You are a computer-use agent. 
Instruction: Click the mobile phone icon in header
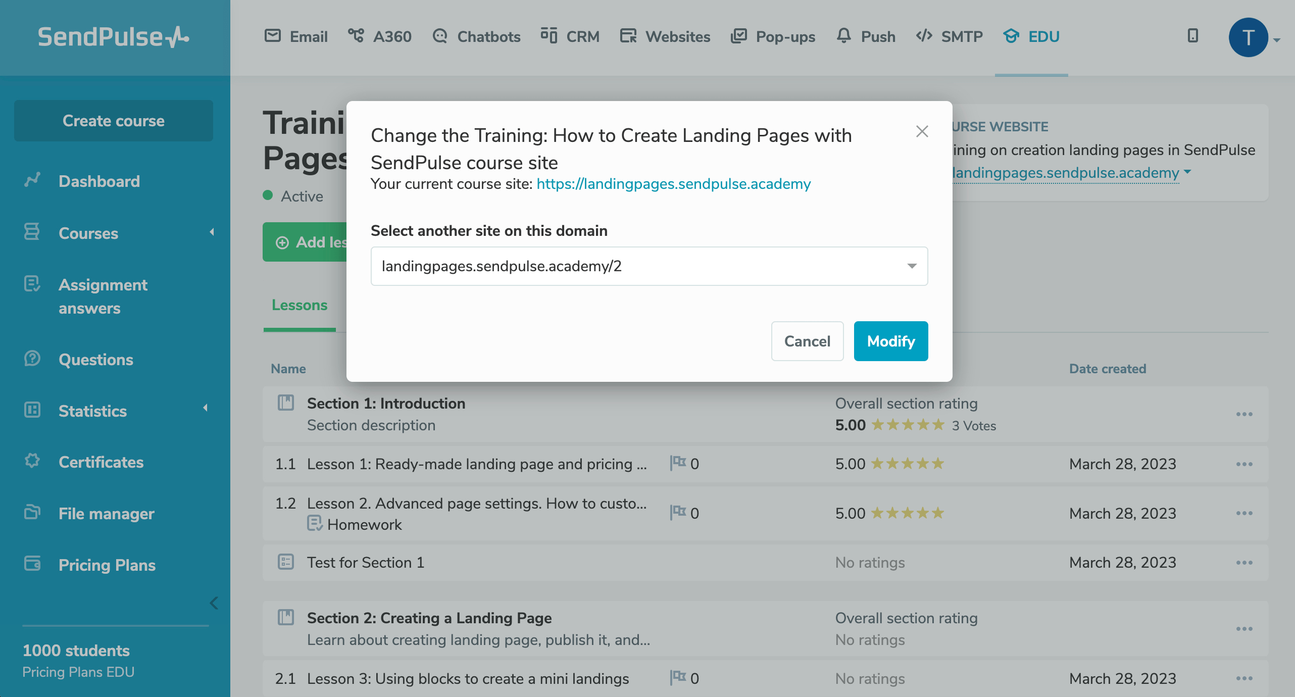[1192, 36]
